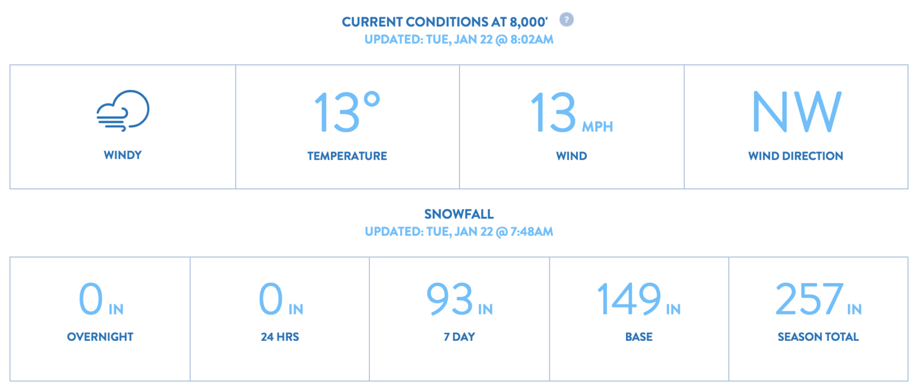The image size is (918, 391).
Task: Click the windy cloud weather icon
Action: 123,111
